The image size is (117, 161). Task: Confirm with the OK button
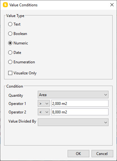[x=78, y=154]
